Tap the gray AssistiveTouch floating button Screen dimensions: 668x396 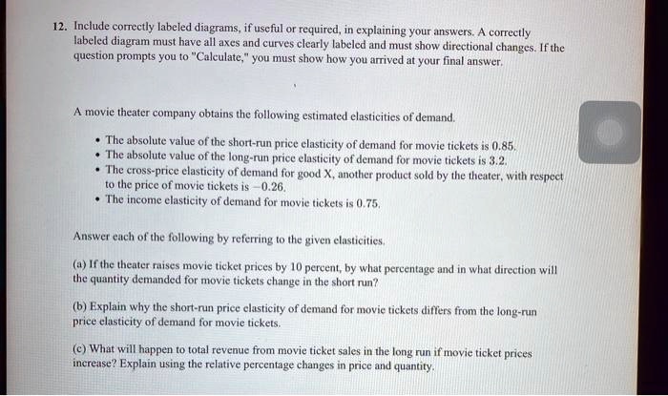click(x=610, y=132)
